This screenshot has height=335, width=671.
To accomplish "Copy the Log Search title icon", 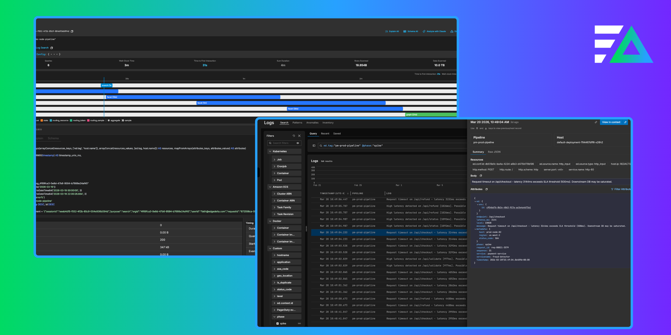I will pyautogui.click(x=52, y=48).
